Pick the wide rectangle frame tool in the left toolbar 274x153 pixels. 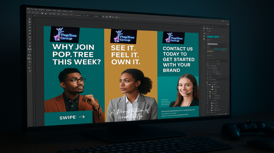29,49
